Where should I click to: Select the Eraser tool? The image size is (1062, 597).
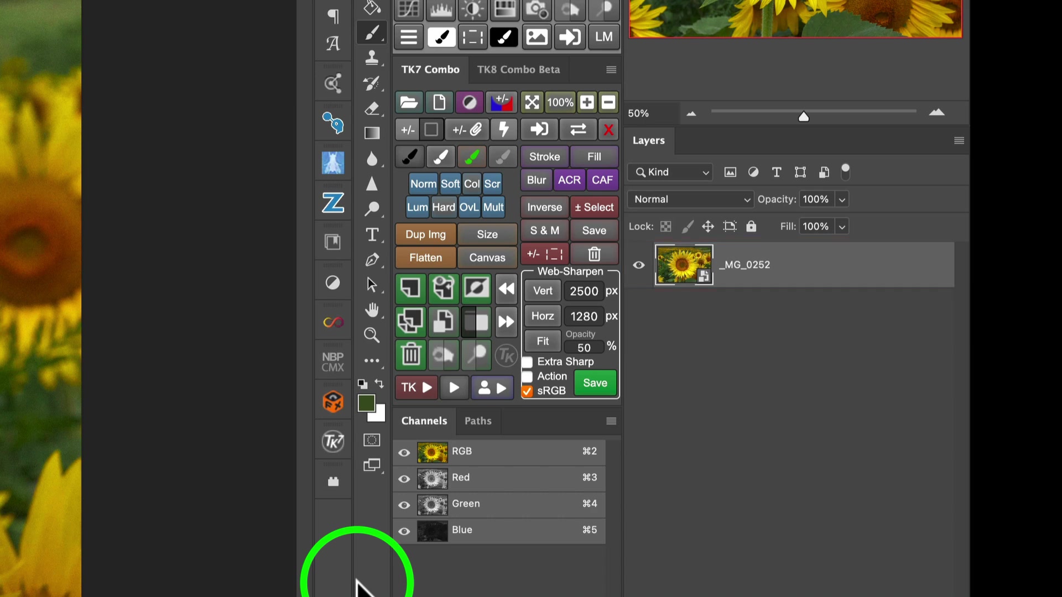(x=372, y=108)
